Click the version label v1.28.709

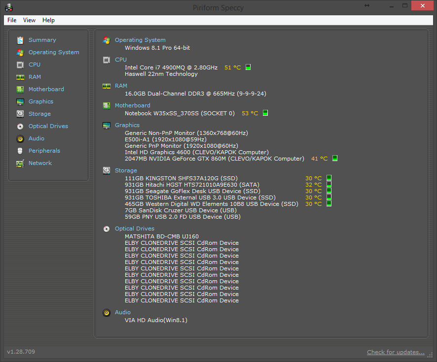[x=21, y=352]
